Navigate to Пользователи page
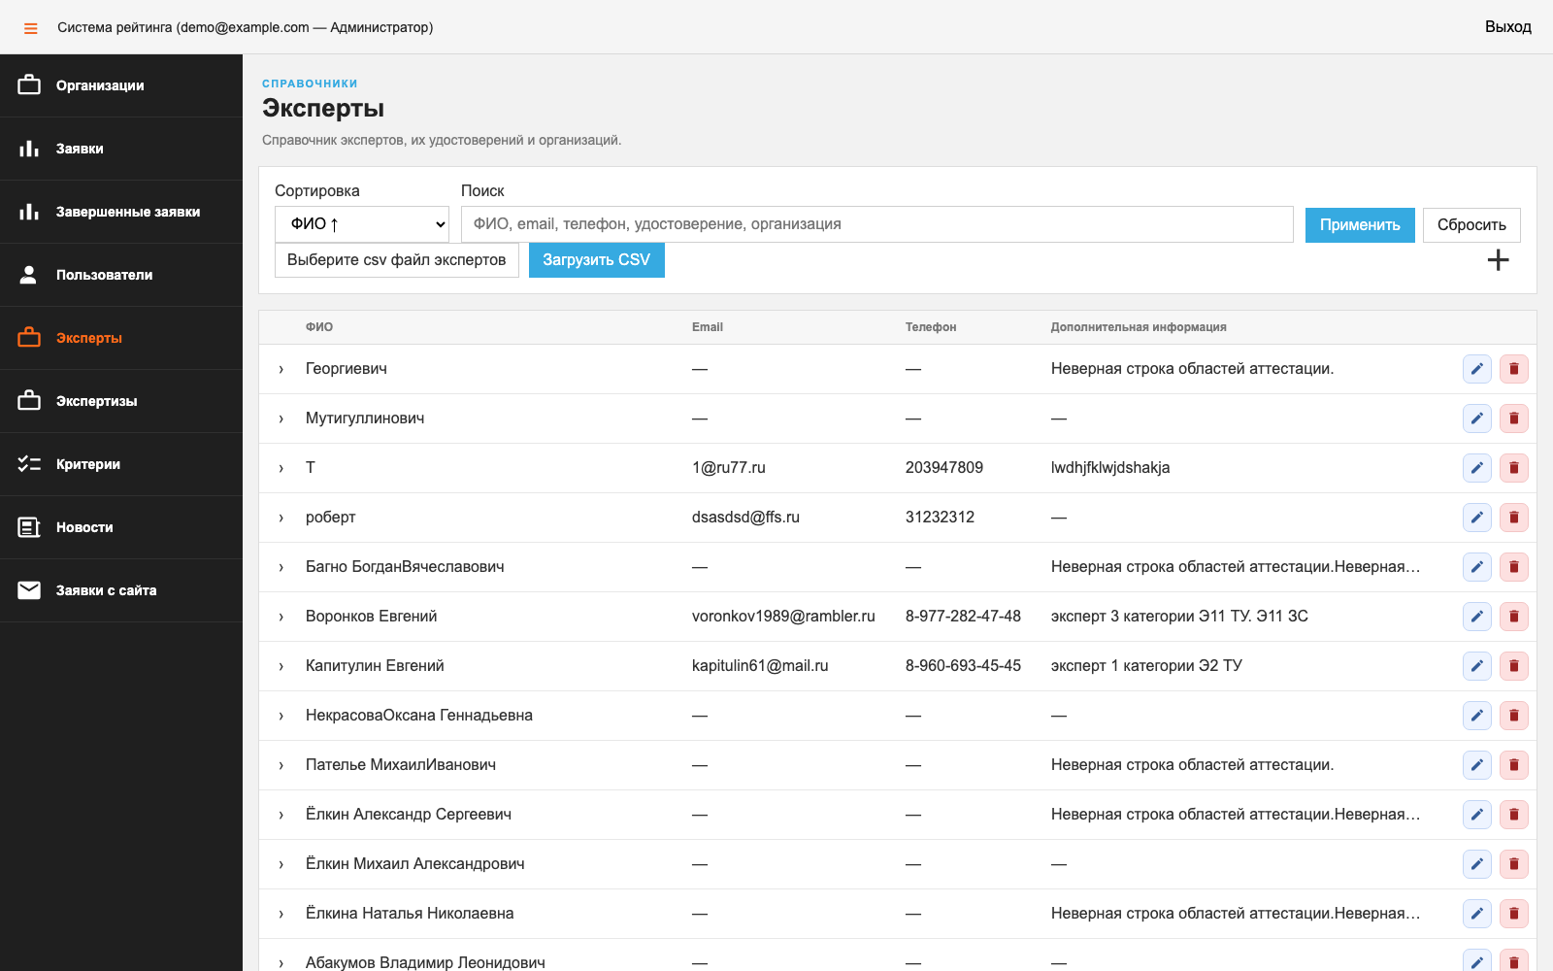 point(121,275)
